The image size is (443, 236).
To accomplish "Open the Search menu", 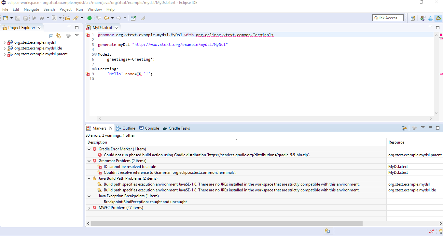I will (x=49, y=9).
